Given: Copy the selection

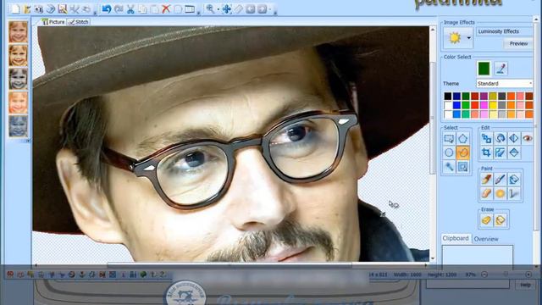Looking at the screenshot, I should click(x=142, y=9).
